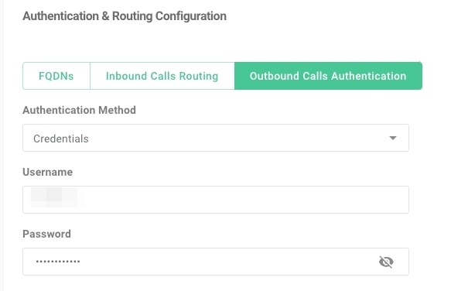451x291 pixels.
Task: Click the masked password dots
Action: (58, 262)
